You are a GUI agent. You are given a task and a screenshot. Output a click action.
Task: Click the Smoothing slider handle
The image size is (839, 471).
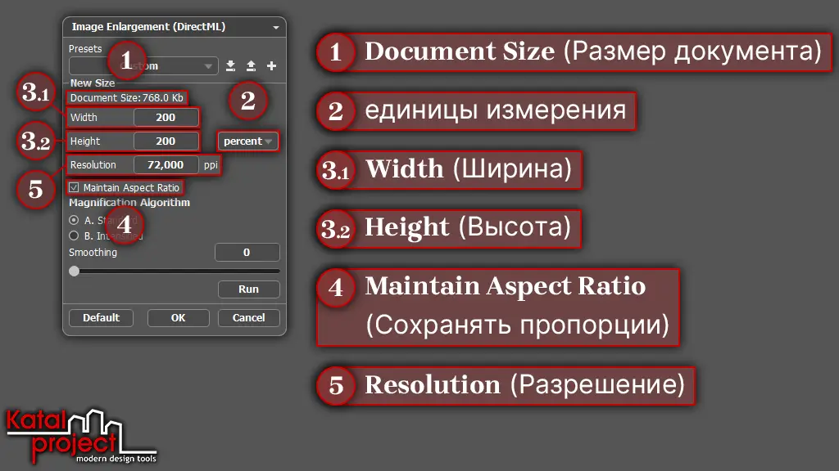point(75,271)
